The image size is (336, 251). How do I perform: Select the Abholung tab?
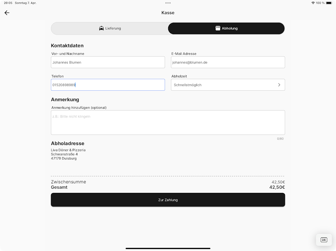tap(226, 28)
